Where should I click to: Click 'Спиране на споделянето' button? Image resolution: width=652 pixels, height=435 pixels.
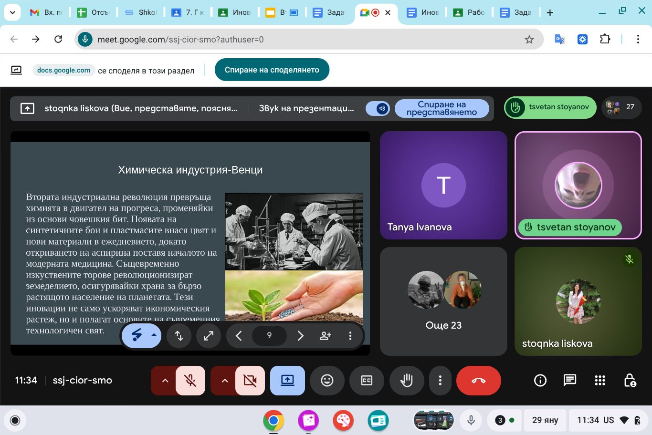click(272, 70)
